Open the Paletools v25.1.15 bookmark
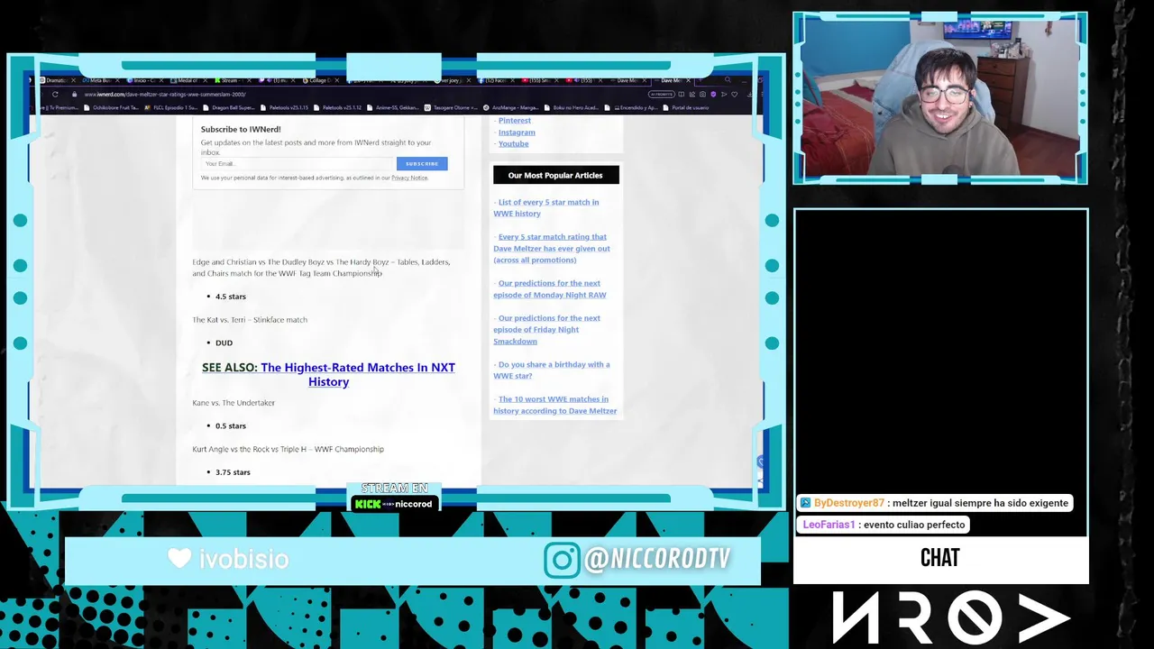This screenshot has height=649, width=1154. [284, 107]
